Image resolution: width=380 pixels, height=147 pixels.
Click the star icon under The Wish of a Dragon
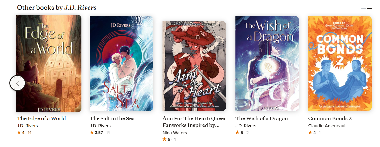[238, 132]
